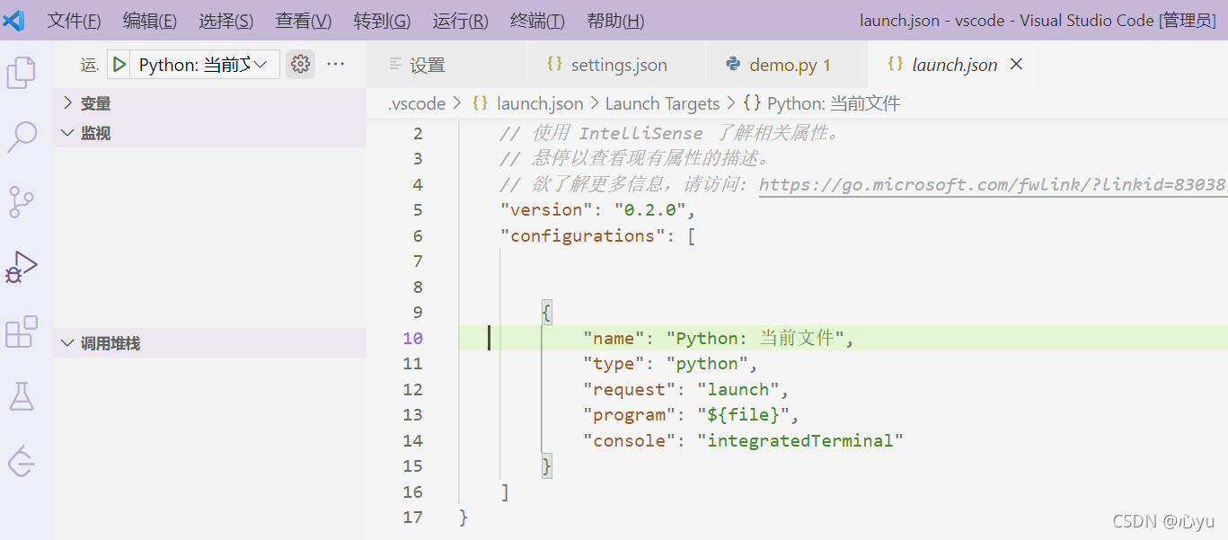Open the Explorer view in activity bar
Image resolution: width=1228 pixels, height=540 pixels.
[x=22, y=72]
